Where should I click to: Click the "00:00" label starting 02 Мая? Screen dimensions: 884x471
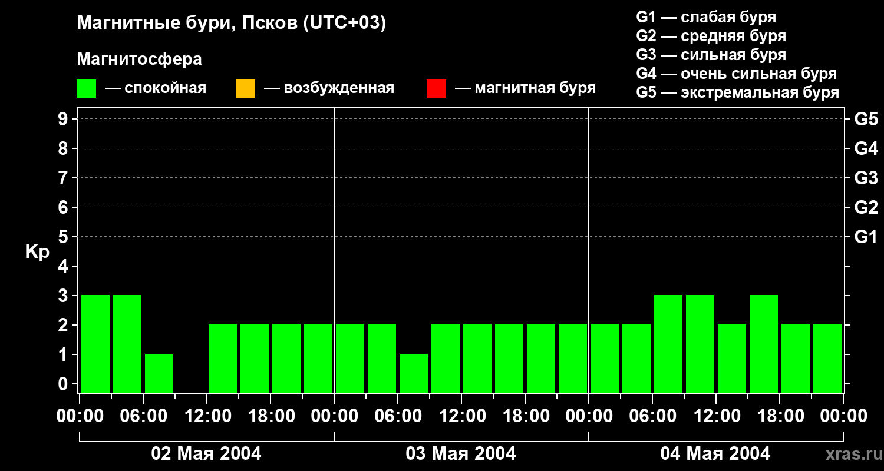80,416
